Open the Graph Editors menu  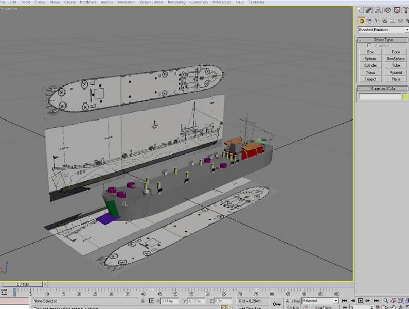point(152,2)
